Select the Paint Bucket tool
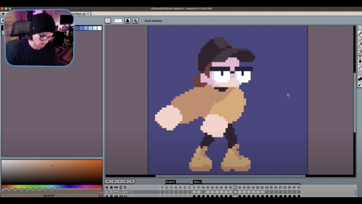The width and height of the screenshot is (362, 204). (360, 61)
